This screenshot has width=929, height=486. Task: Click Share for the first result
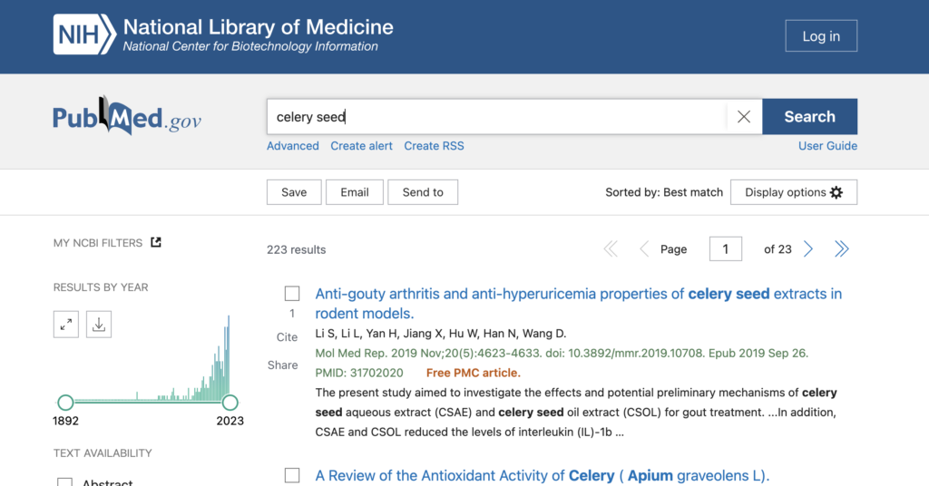[283, 365]
